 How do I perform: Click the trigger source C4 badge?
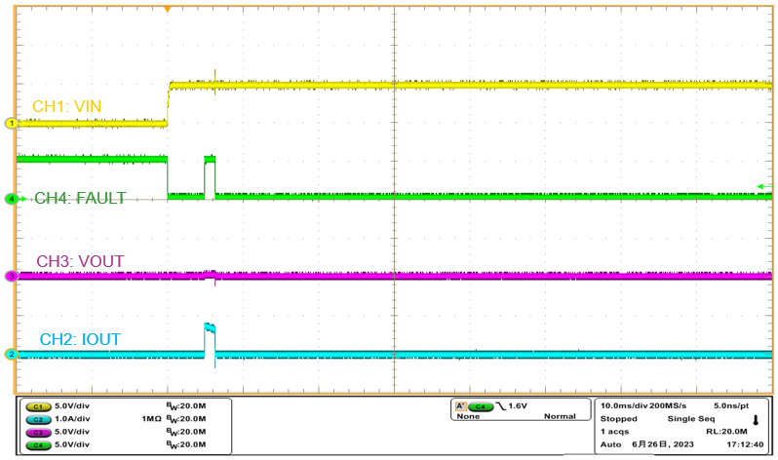click(x=480, y=406)
